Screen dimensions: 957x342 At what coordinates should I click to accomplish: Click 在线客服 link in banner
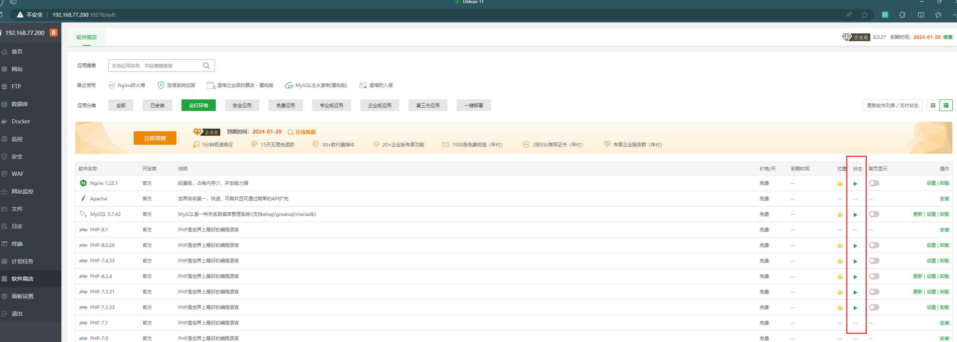(x=302, y=132)
